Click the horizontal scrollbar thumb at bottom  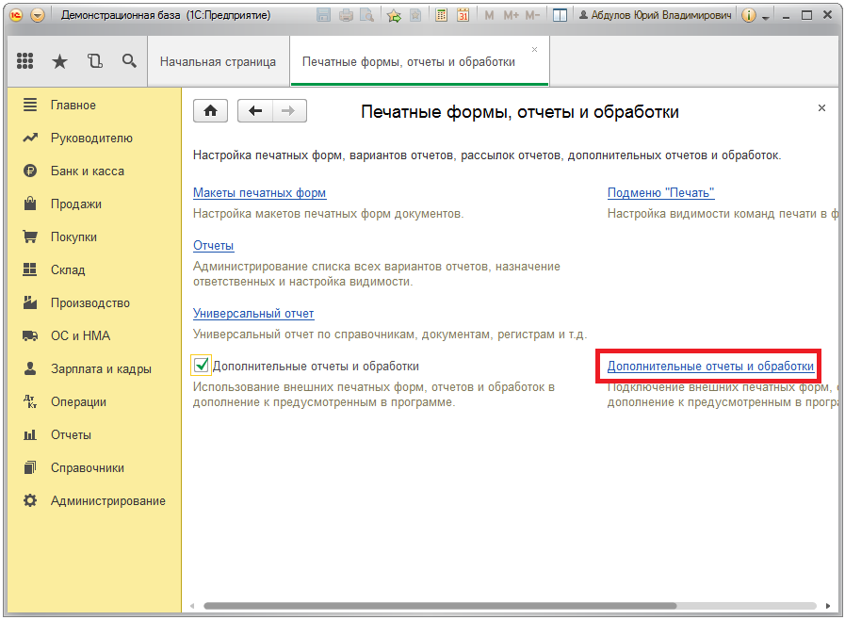440,606
